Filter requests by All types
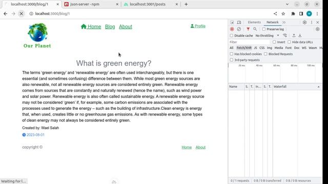 point(231,48)
